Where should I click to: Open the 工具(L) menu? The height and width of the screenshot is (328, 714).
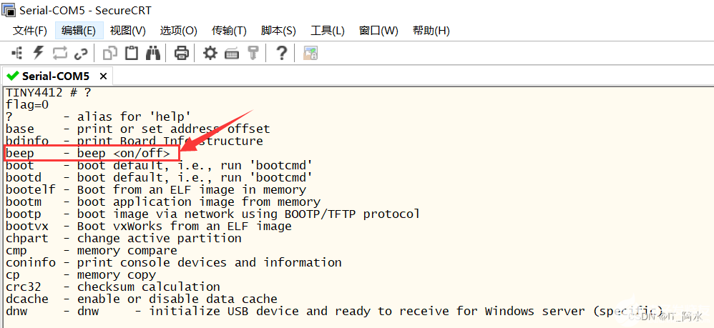click(328, 31)
